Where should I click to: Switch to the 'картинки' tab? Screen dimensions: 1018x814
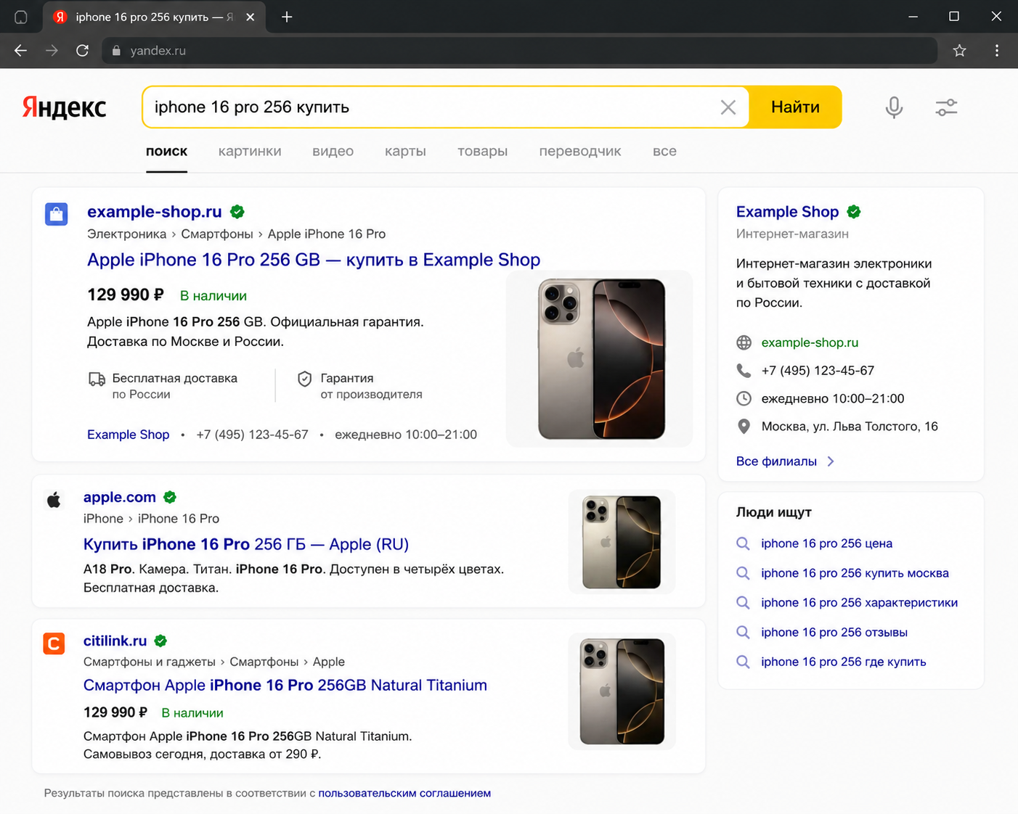(250, 152)
